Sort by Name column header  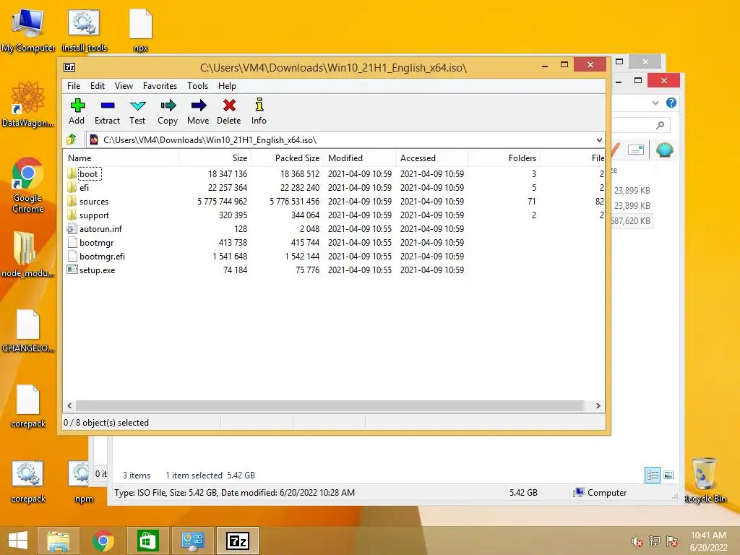click(x=121, y=158)
